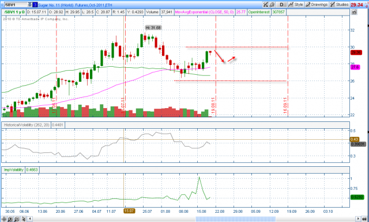Screen dimensions: 369x222
Task: Click the horizontal time scrollbar thumb
Action: (x=236, y=219)
